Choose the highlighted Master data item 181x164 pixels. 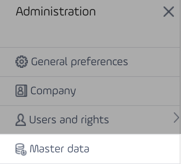point(90,149)
